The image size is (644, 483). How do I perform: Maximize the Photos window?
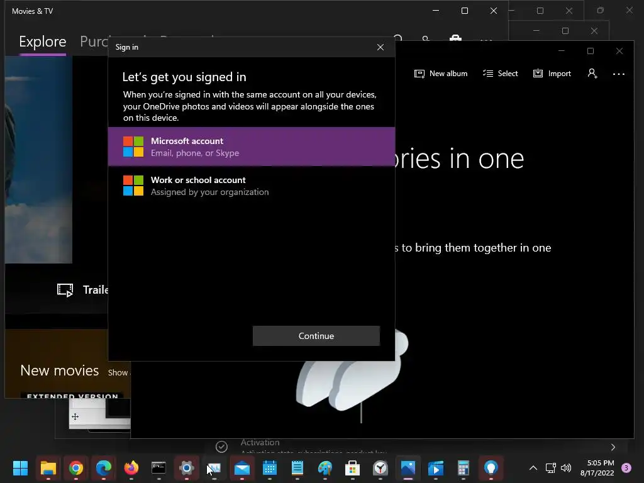pyautogui.click(x=590, y=51)
